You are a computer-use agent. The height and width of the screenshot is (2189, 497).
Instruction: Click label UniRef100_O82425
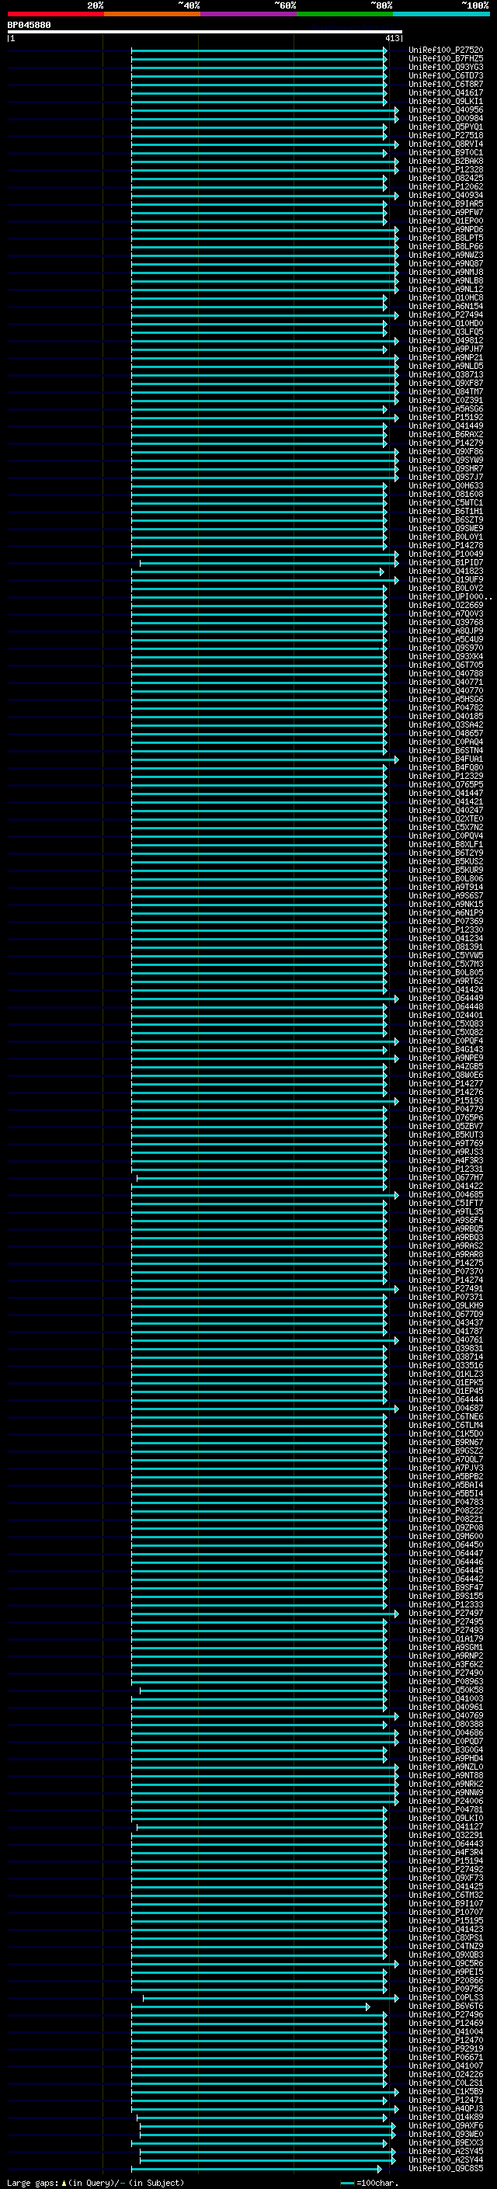[446, 179]
